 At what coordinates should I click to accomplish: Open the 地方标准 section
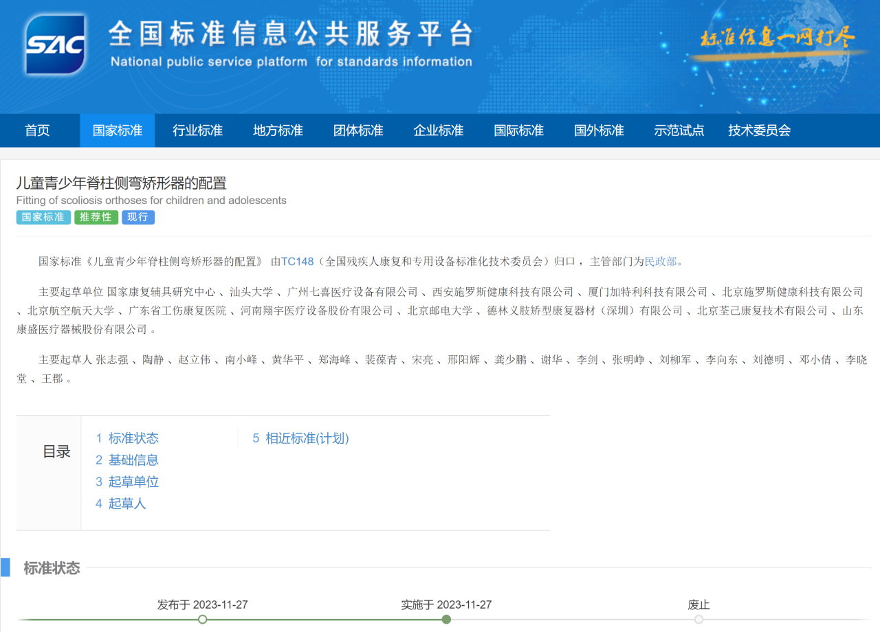pos(278,131)
